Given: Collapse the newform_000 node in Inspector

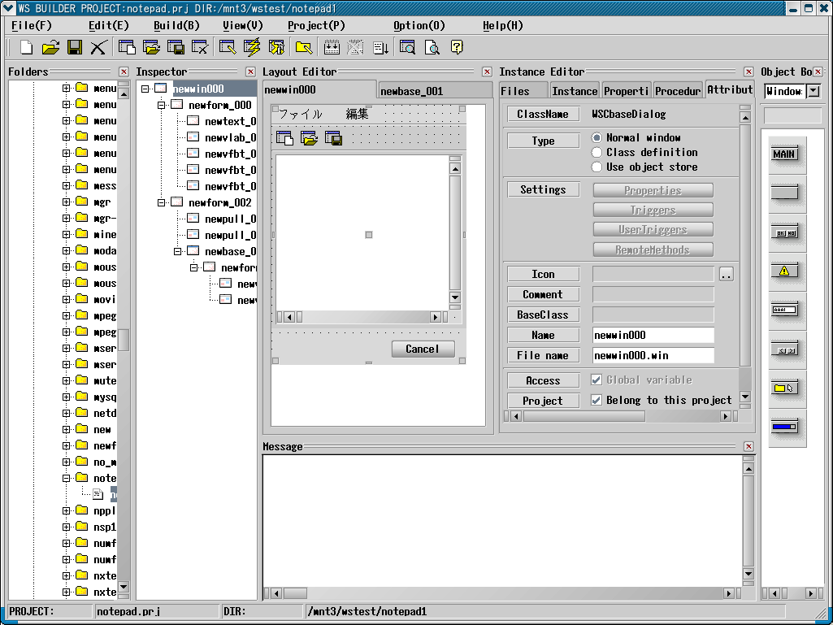Looking at the screenshot, I should [161, 105].
